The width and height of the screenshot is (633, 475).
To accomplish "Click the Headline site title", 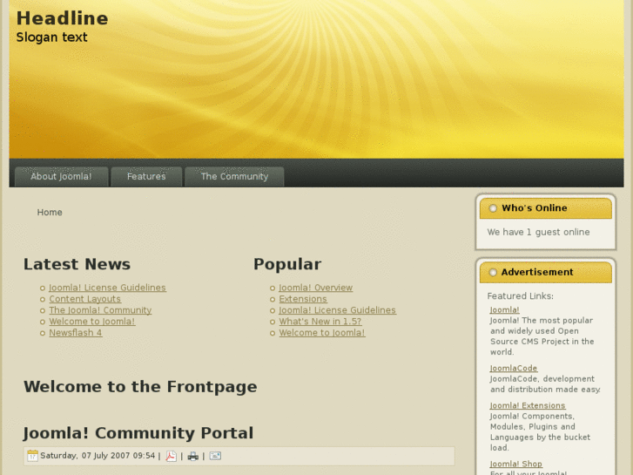I will [62, 18].
